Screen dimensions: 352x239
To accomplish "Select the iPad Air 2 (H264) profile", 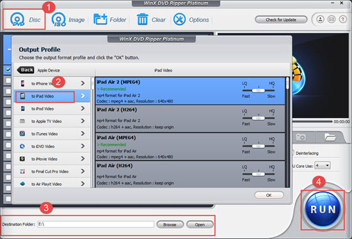I will point(190,119).
